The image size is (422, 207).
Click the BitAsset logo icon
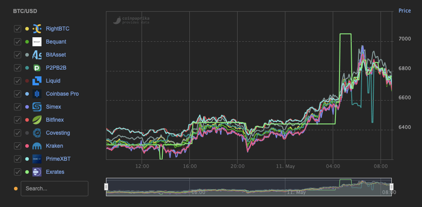click(x=37, y=55)
